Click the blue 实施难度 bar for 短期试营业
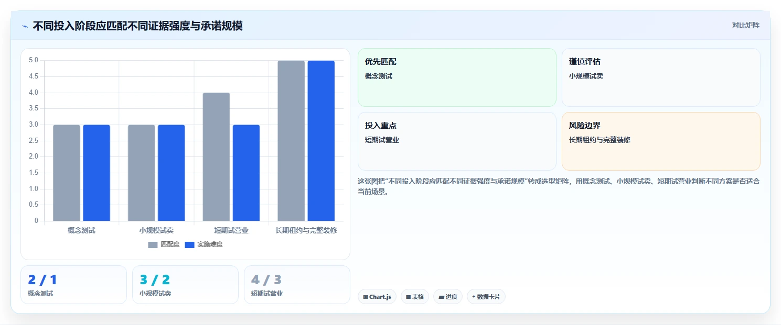 pos(246,173)
